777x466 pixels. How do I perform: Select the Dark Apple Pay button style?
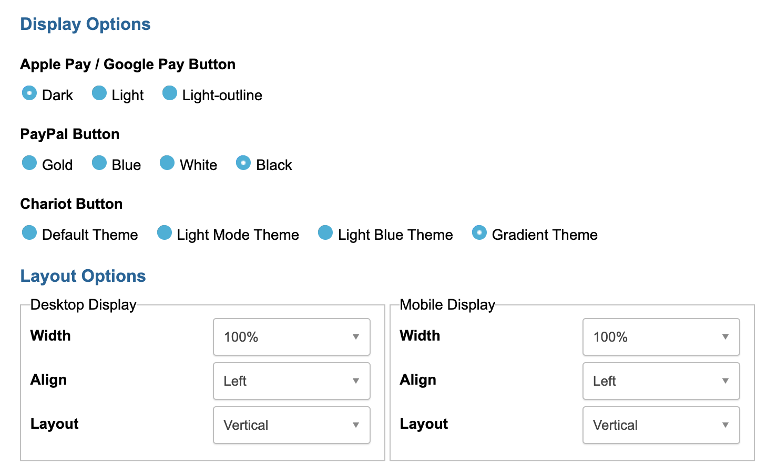(x=29, y=93)
